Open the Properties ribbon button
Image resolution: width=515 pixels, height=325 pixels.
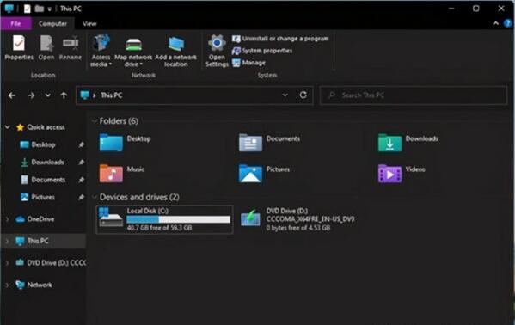pos(19,47)
